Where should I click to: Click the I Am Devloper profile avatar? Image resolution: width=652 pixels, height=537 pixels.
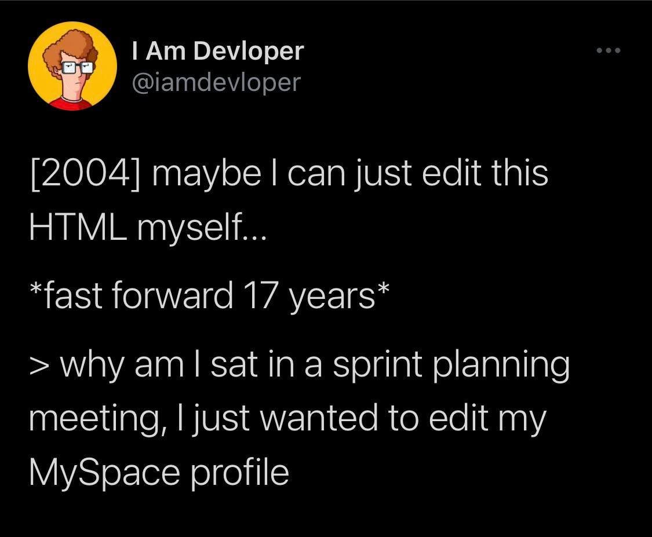point(72,67)
